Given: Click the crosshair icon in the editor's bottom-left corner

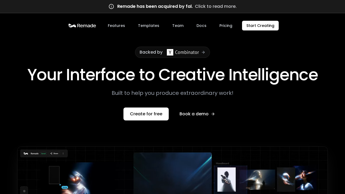Looking at the screenshot, I should pos(24,190).
